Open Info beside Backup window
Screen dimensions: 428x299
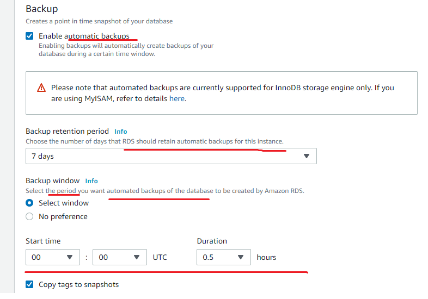pos(91,180)
